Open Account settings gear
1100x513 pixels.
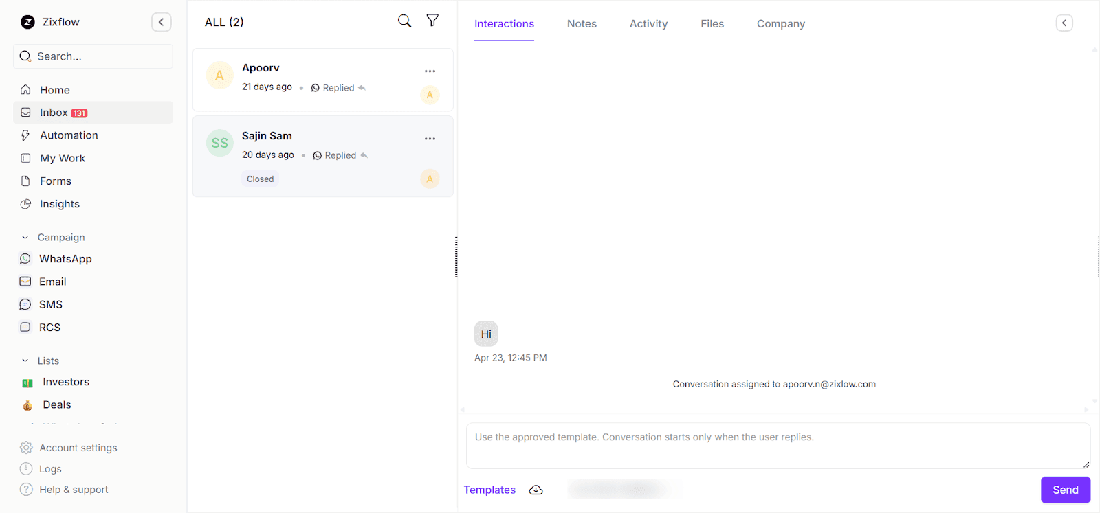click(x=78, y=448)
